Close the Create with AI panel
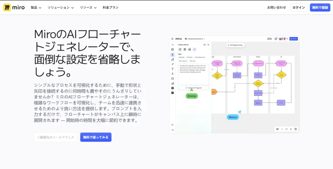Viewport: 333px width, 169px height. [208, 45]
